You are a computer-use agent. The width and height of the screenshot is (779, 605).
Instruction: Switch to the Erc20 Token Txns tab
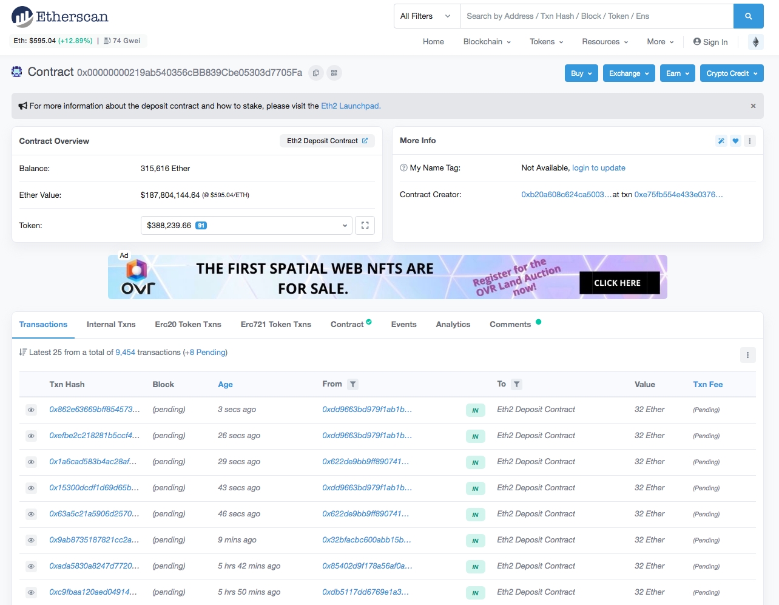pos(188,325)
